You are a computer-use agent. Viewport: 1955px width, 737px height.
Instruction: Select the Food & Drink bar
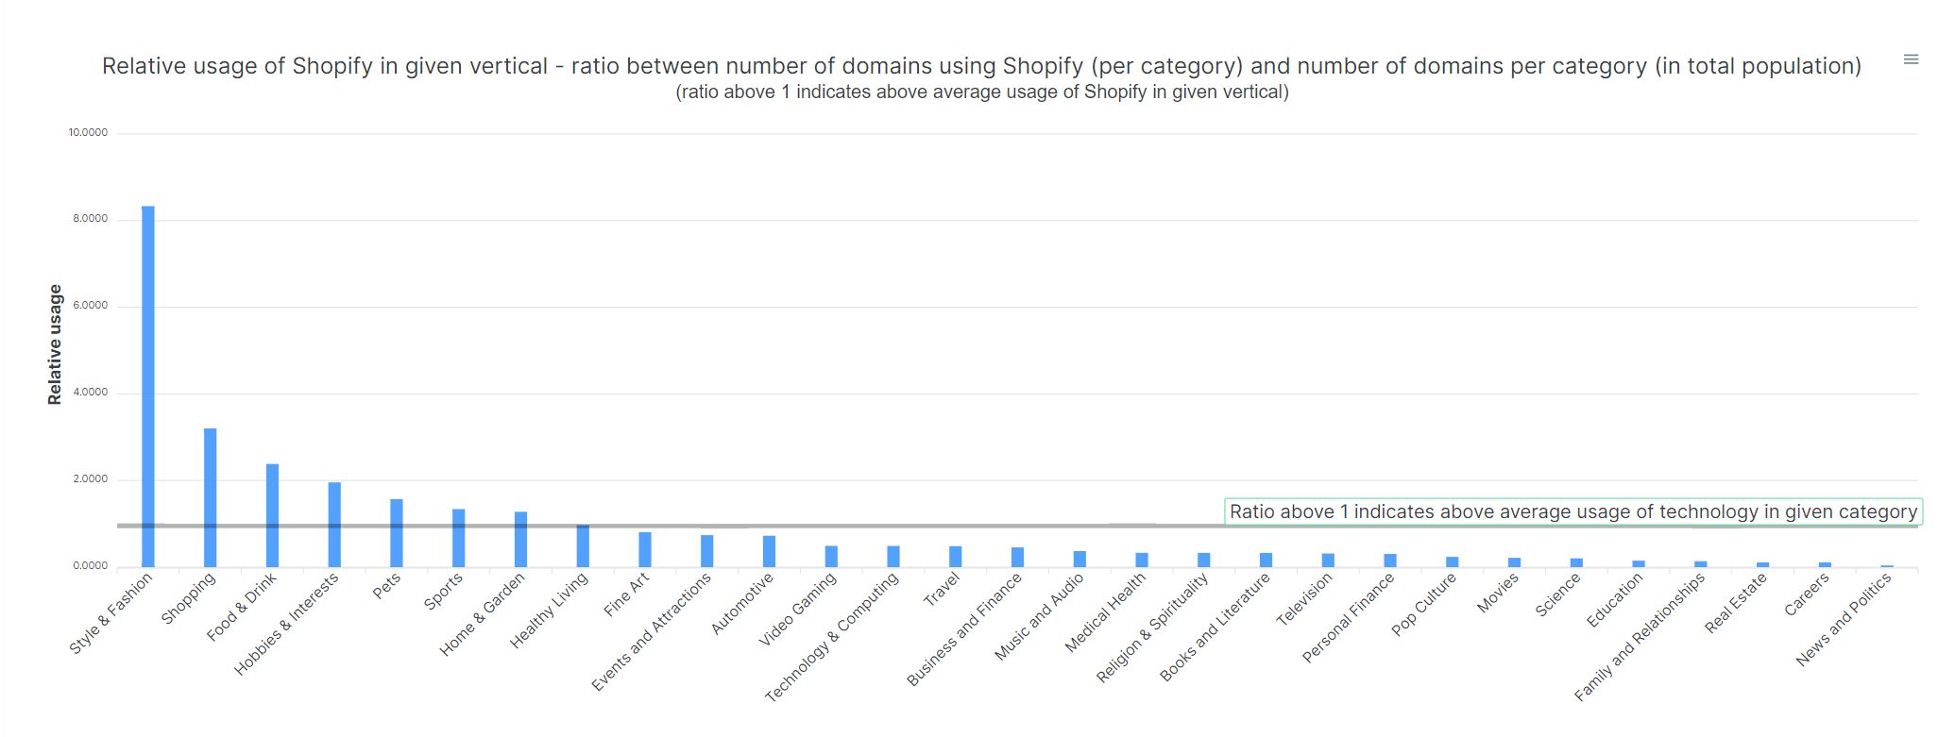[272, 515]
